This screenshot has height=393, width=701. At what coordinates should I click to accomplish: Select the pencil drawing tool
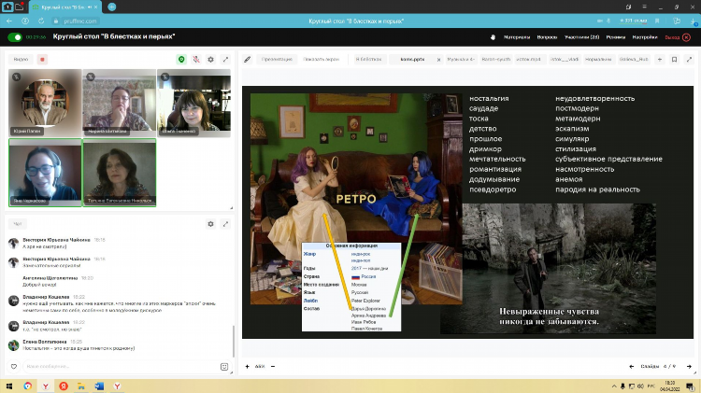coord(248,59)
